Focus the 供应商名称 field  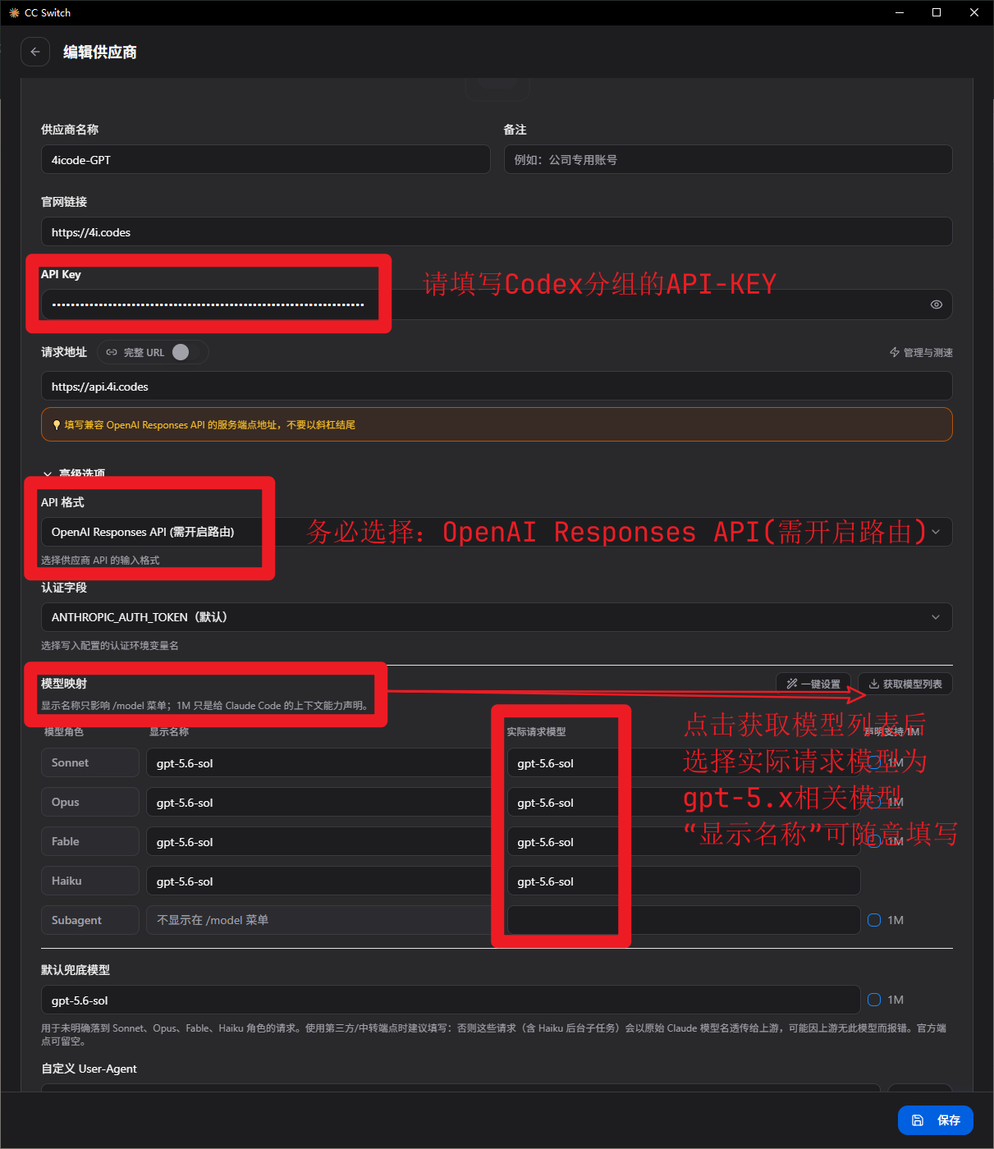[x=266, y=159]
